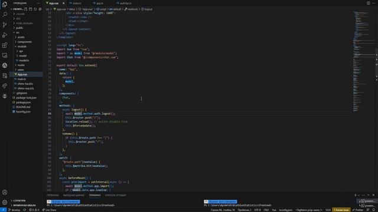Open the Output panel tab
Screen dimensions: 378x212
(x=74, y=195)
